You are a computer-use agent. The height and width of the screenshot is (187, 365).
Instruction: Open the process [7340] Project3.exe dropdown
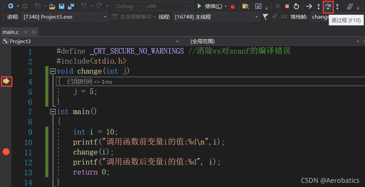65,17
